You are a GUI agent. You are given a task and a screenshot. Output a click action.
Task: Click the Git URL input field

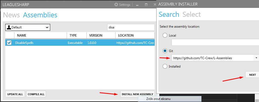click(x=213, y=58)
